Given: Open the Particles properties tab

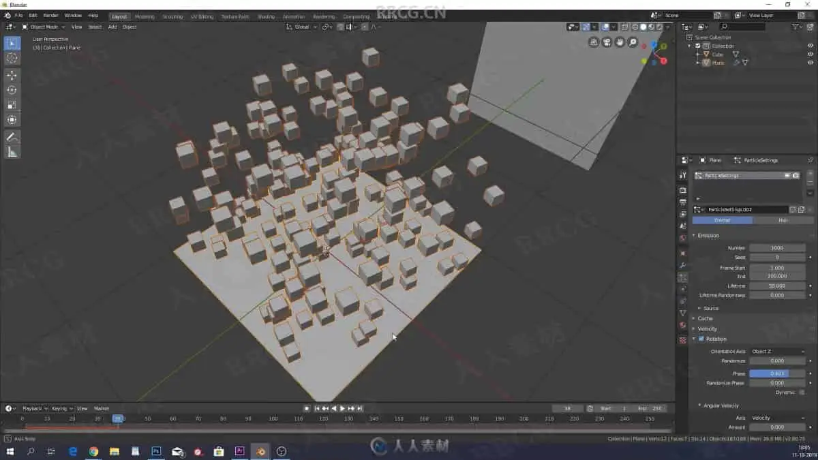Looking at the screenshot, I should click(x=682, y=277).
